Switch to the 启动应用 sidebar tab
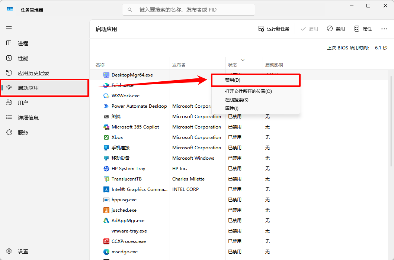The image size is (394, 260). coord(45,88)
